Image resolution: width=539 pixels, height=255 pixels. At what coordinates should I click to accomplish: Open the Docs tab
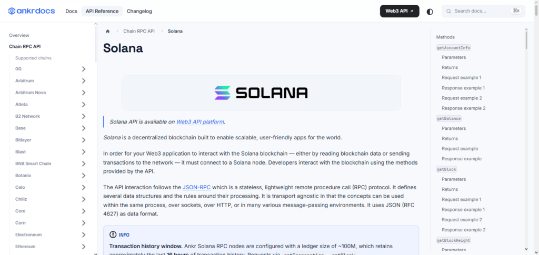(72, 11)
